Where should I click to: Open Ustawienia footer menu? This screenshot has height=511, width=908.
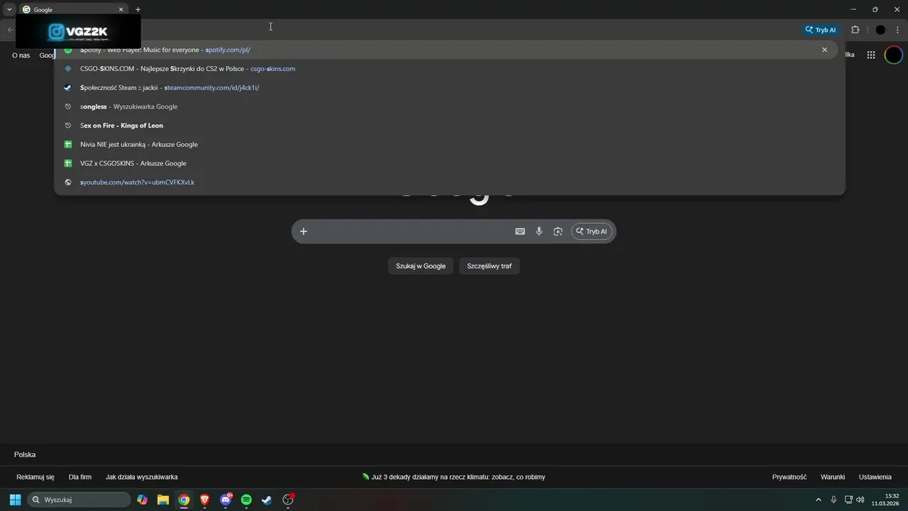(875, 477)
